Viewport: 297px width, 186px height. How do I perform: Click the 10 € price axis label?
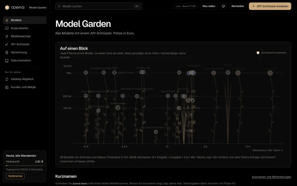coord(248,147)
